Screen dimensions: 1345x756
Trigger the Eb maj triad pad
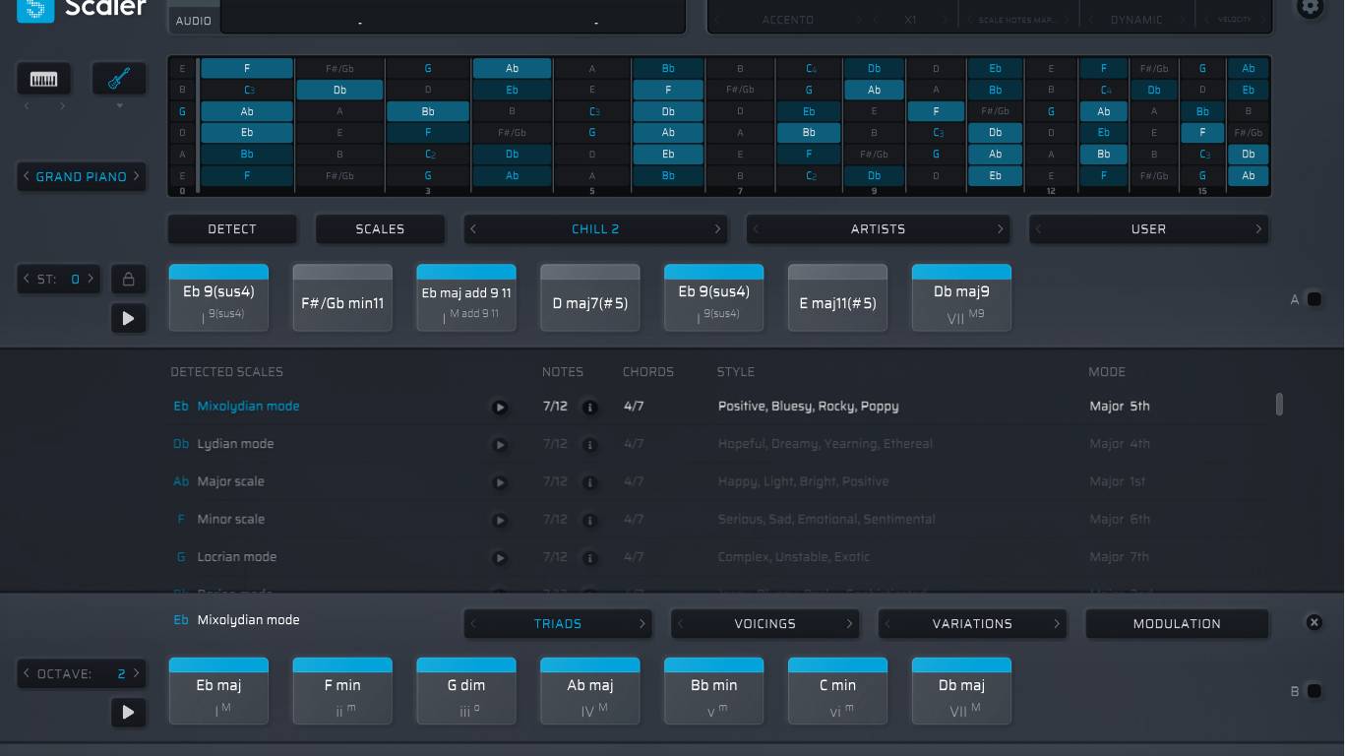point(218,691)
